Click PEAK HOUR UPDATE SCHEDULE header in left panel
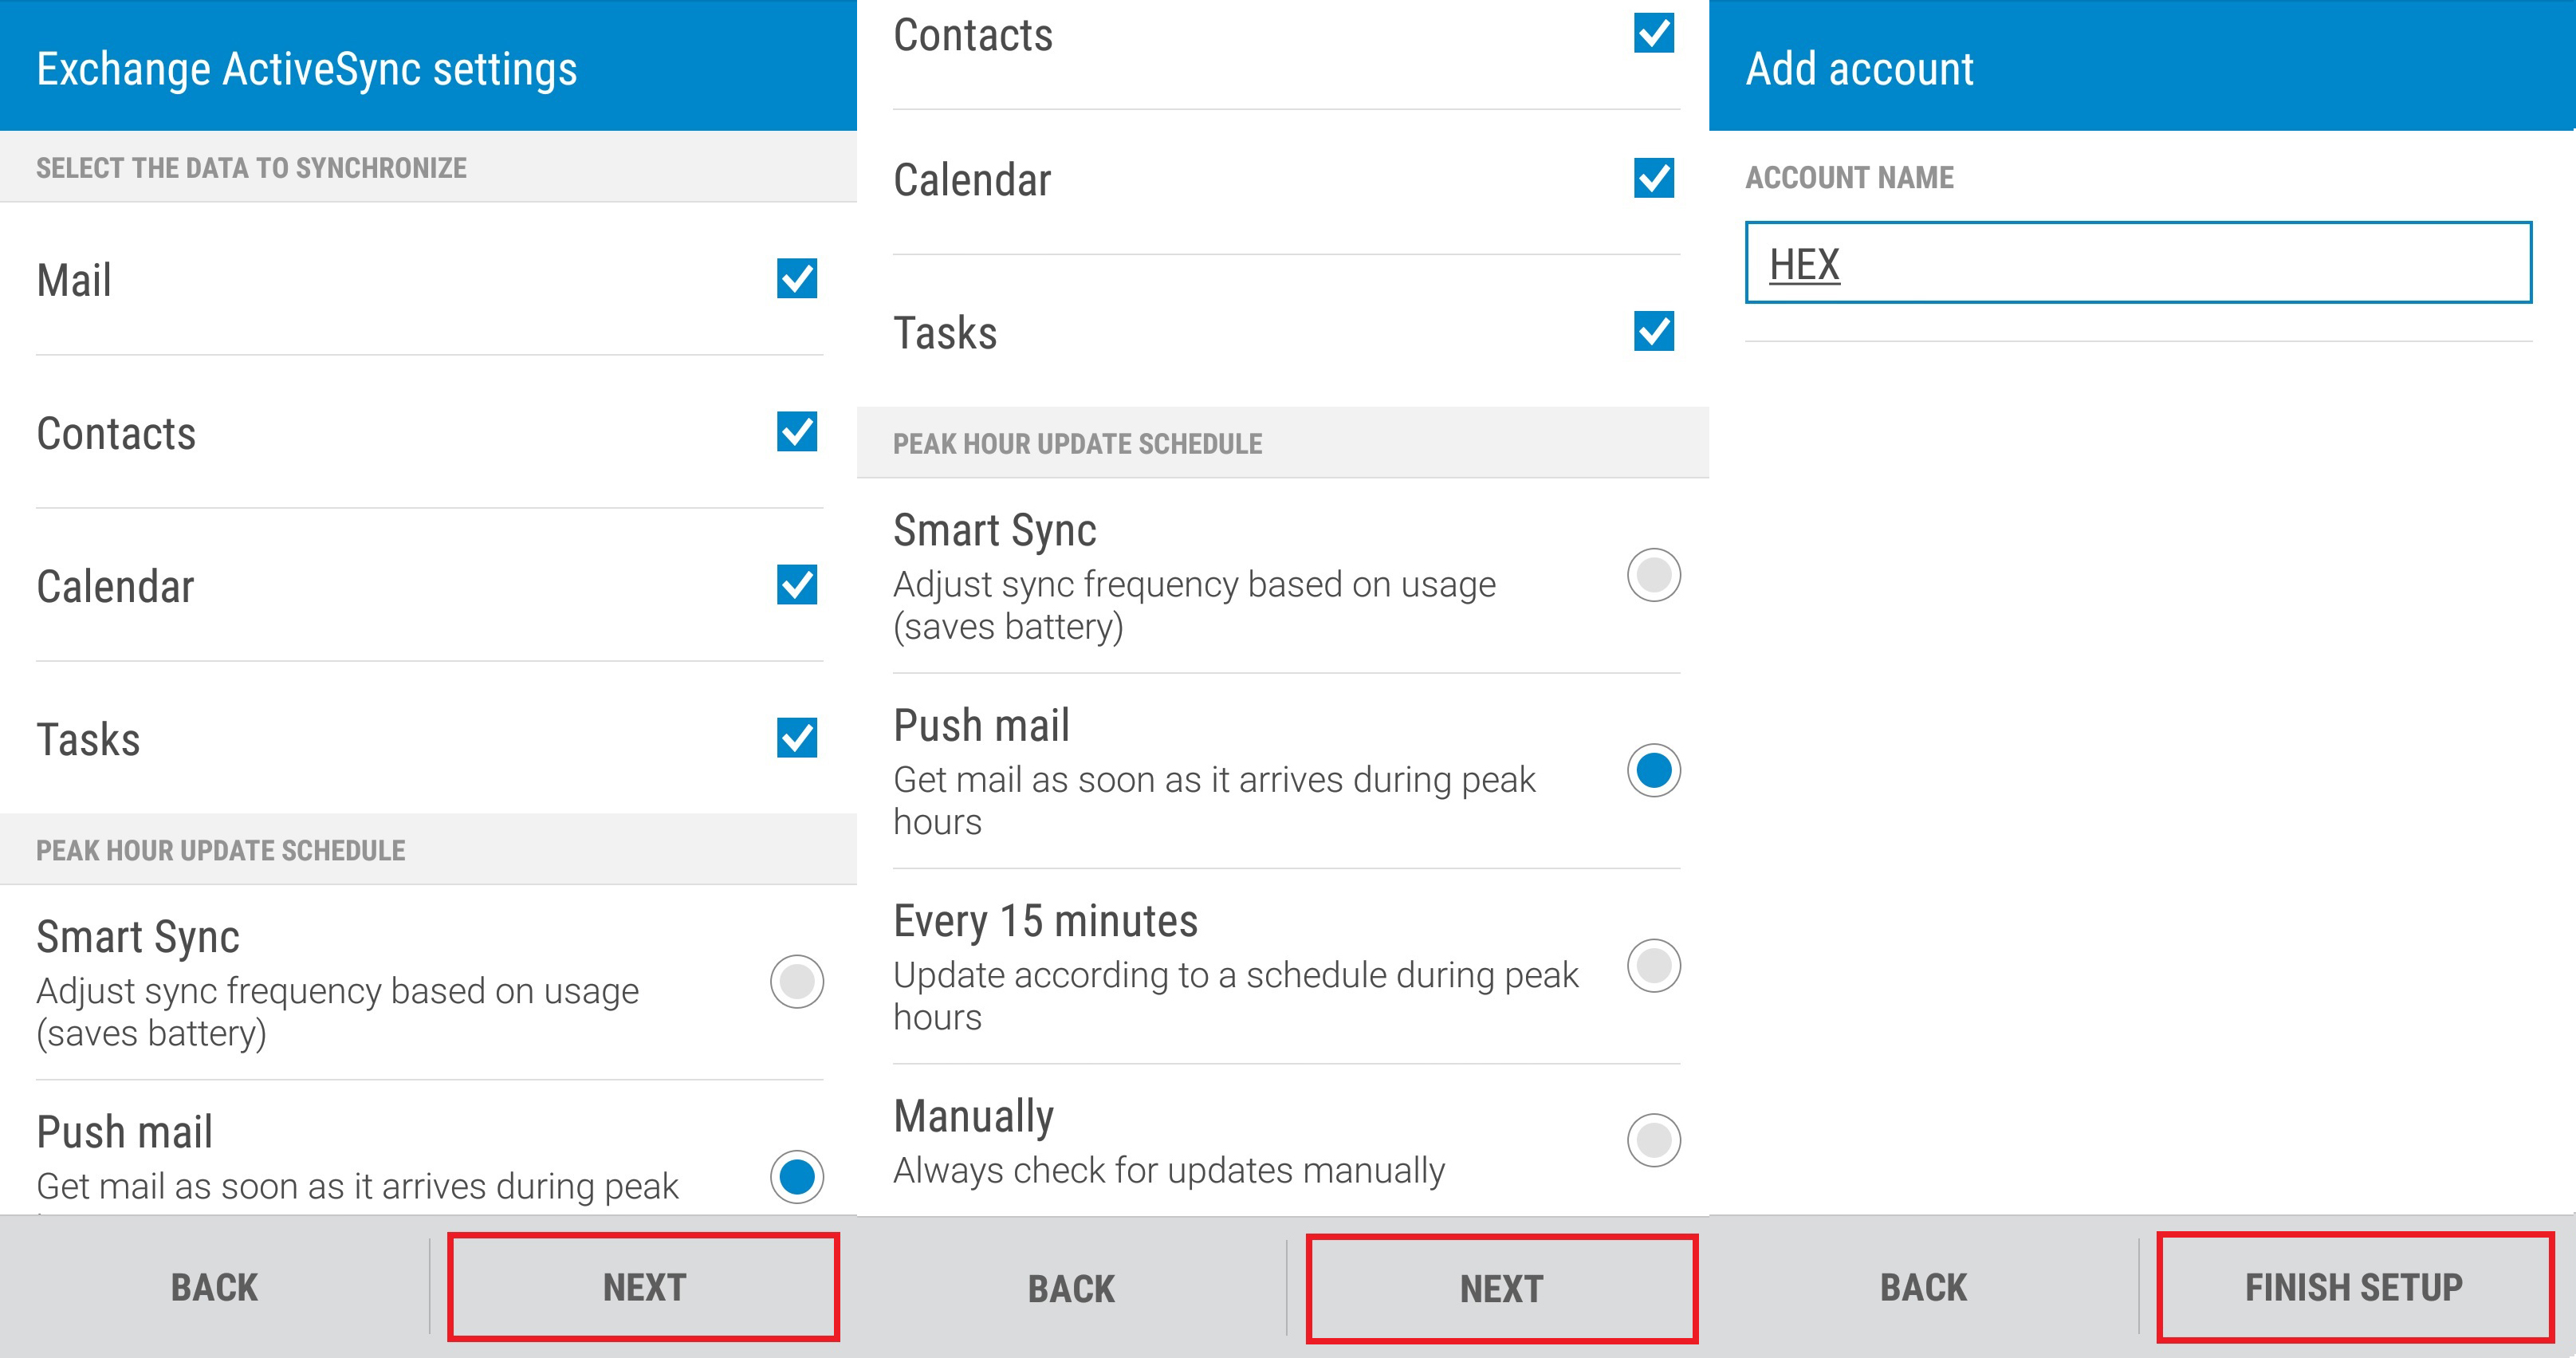 (220, 850)
